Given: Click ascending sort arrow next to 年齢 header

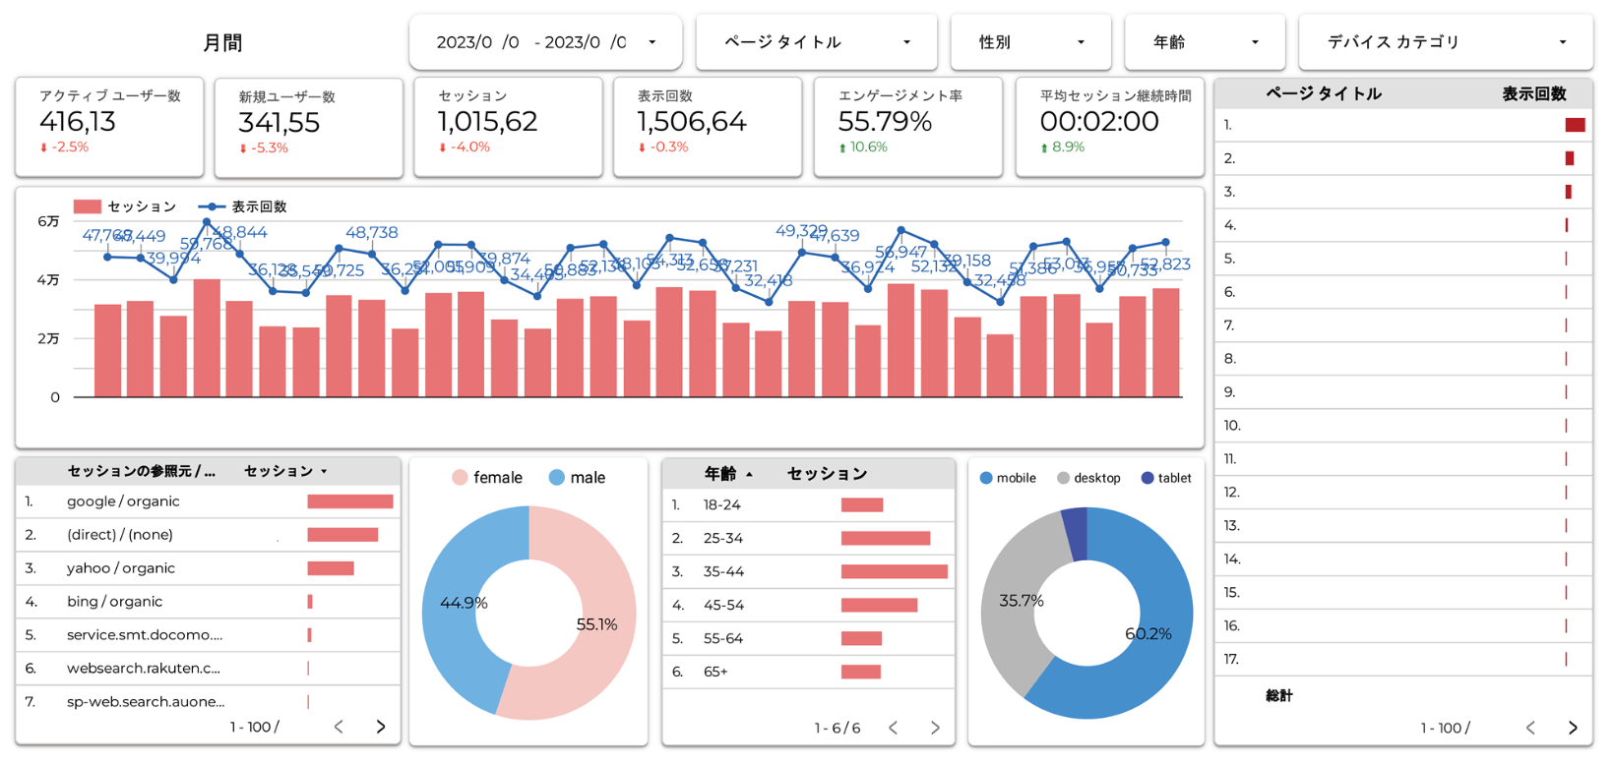Looking at the screenshot, I should [x=749, y=475].
